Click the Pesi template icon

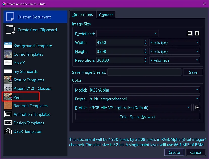pyautogui.click(x=8, y=97)
